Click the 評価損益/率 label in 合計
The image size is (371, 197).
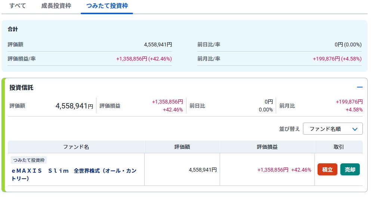22,59
